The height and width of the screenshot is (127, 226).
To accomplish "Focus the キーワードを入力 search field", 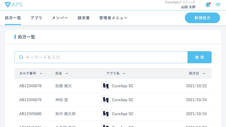I will (101, 57).
